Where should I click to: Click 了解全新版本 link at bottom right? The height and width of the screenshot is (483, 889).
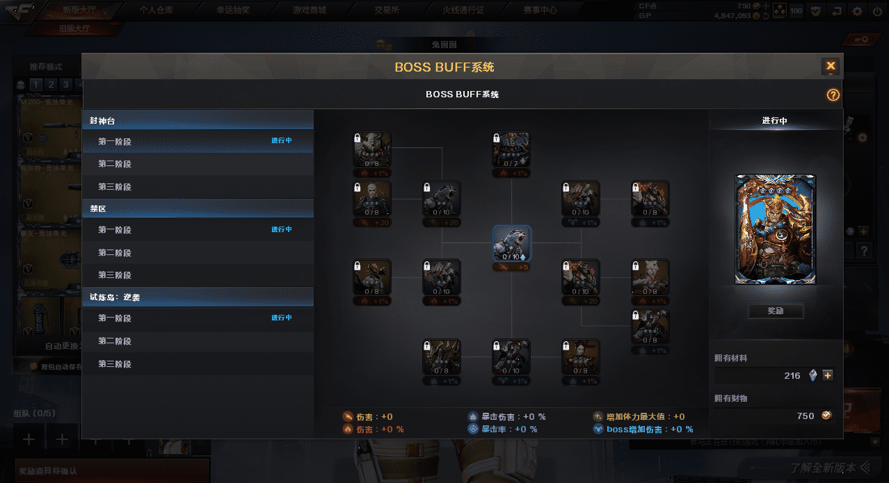point(831,468)
